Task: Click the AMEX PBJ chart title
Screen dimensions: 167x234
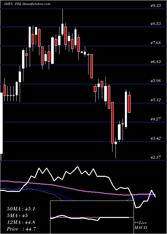Action: 27,4
